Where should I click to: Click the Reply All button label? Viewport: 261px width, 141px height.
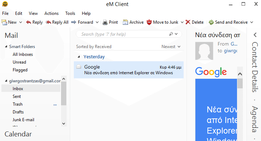(60, 22)
